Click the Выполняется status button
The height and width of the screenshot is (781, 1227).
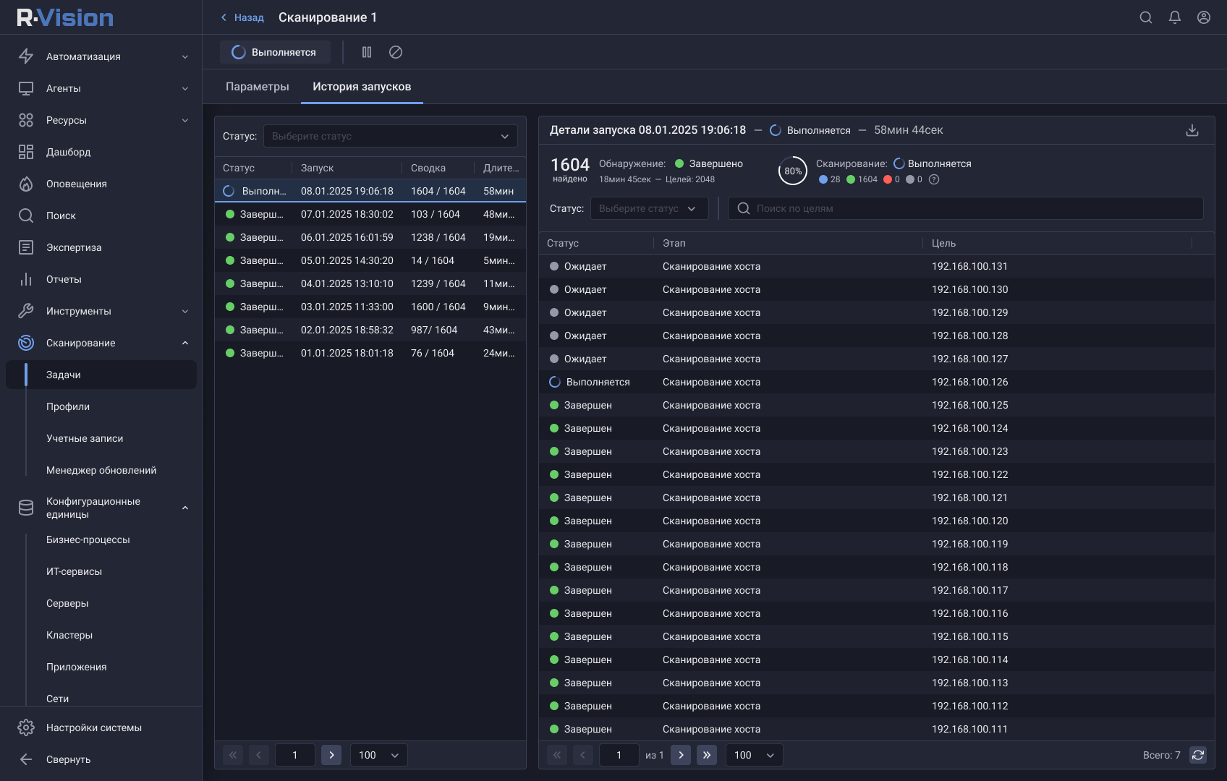(x=275, y=52)
